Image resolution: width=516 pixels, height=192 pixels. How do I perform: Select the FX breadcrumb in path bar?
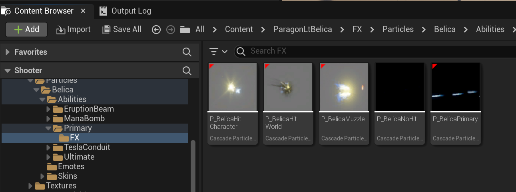(357, 29)
